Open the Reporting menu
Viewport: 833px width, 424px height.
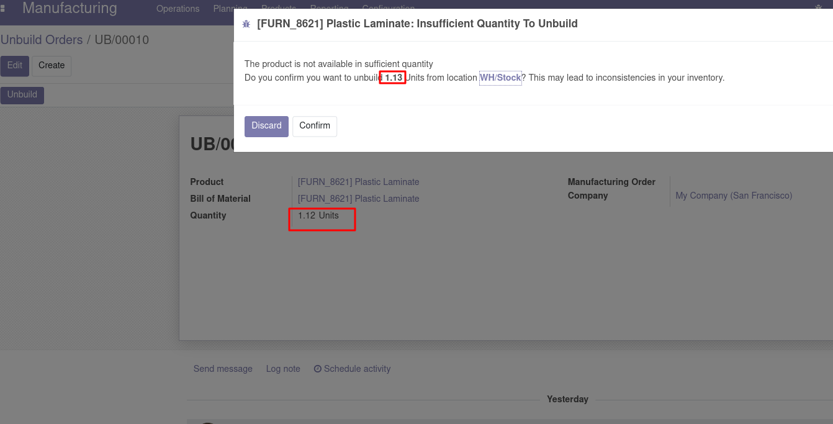pos(330,8)
